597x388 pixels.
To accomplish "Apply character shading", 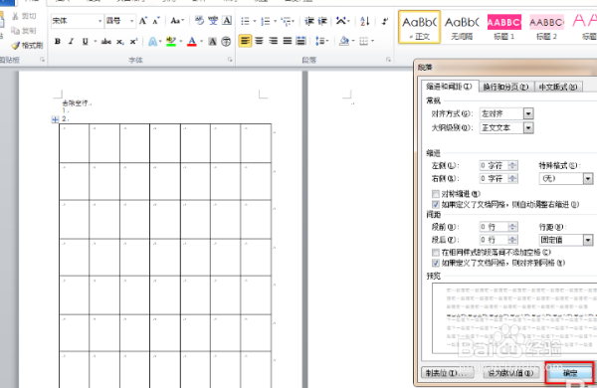I will (213, 41).
